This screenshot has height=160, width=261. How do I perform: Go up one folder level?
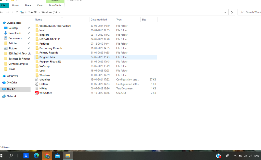[x=17, y=12]
